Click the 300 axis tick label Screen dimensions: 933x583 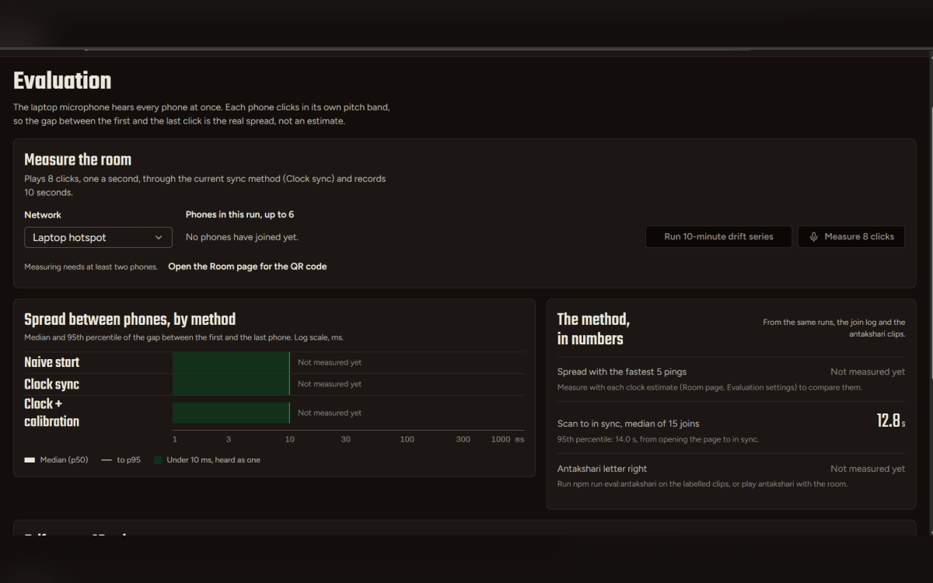[x=463, y=439]
